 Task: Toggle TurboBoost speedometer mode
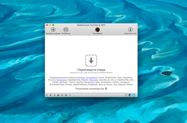[x=97, y=29]
